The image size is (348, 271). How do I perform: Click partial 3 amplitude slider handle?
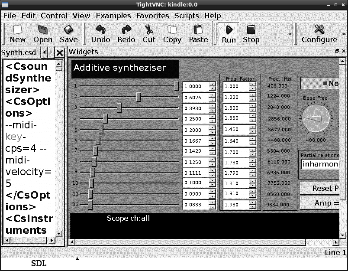point(119,108)
